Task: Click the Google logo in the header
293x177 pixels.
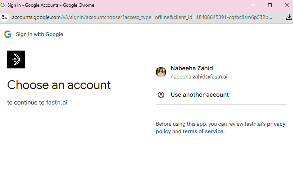Action: [8, 34]
